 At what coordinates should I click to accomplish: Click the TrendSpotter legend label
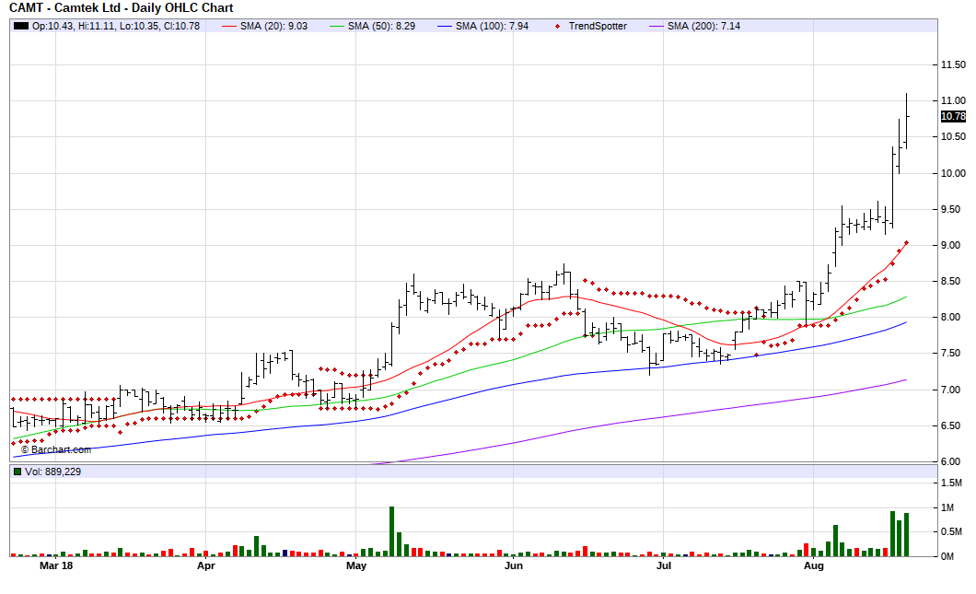[598, 26]
